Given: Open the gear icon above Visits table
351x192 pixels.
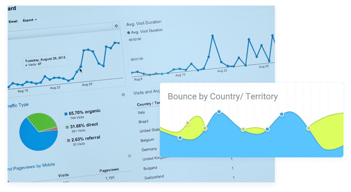Looking at the screenshot, I should click(123, 94).
